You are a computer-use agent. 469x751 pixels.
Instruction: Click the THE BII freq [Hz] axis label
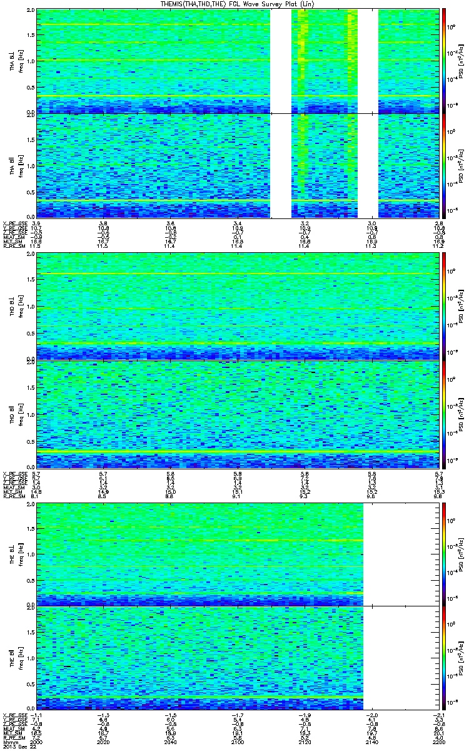[x=16, y=657]
